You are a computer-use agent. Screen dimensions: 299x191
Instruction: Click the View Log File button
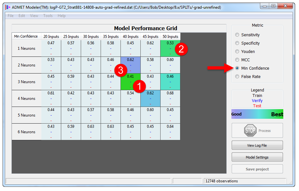(257, 145)
